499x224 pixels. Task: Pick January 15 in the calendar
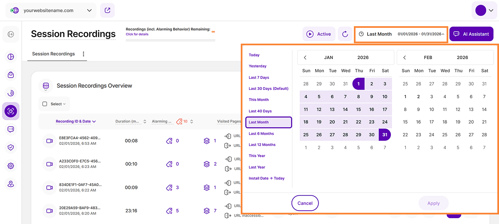tap(358, 109)
